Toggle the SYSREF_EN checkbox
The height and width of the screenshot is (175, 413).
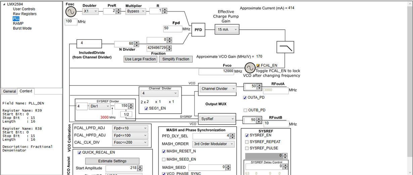coord(247,135)
